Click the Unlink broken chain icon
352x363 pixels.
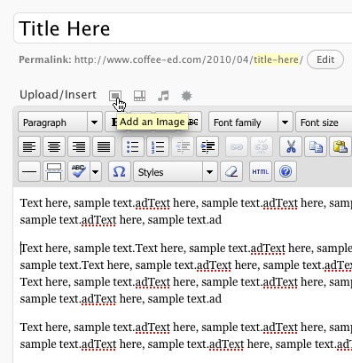click(x=262, y=146)
